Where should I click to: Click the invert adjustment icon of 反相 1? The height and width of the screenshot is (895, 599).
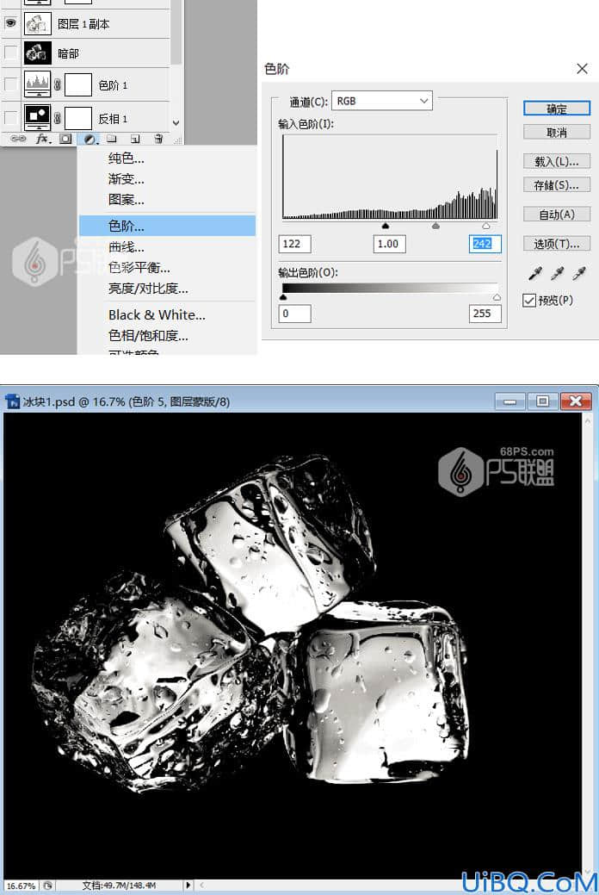point(38,118)
